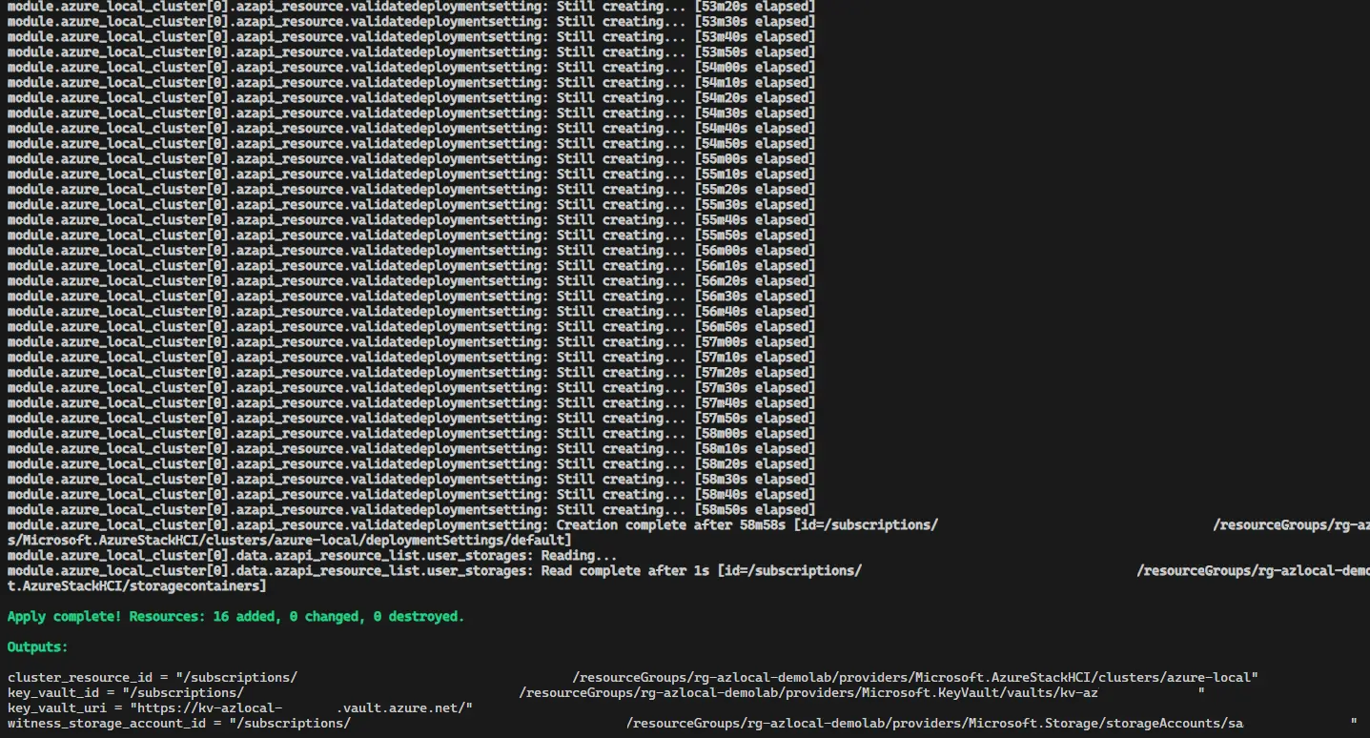The height and width of the screenshot is (738, 1370).
Task: Click the '[55m00s elapsed]' timestamp
Action: coord(754,159)
